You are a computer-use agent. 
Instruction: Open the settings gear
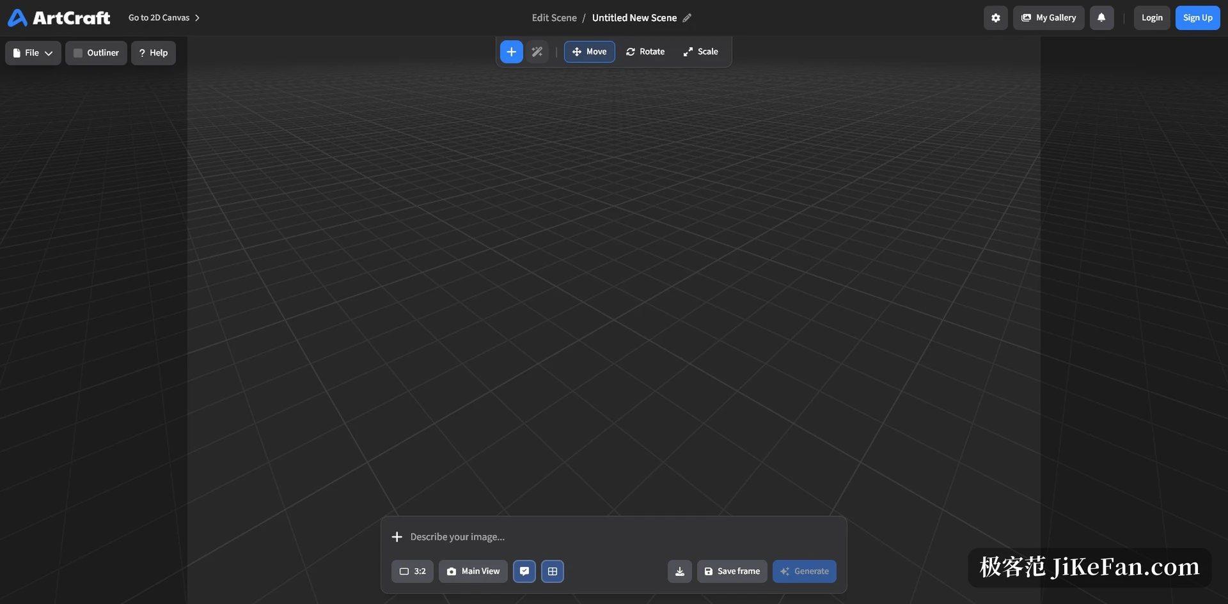996,18
